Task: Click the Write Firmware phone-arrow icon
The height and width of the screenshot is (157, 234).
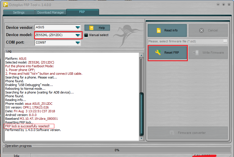Action: coord(196,53)
